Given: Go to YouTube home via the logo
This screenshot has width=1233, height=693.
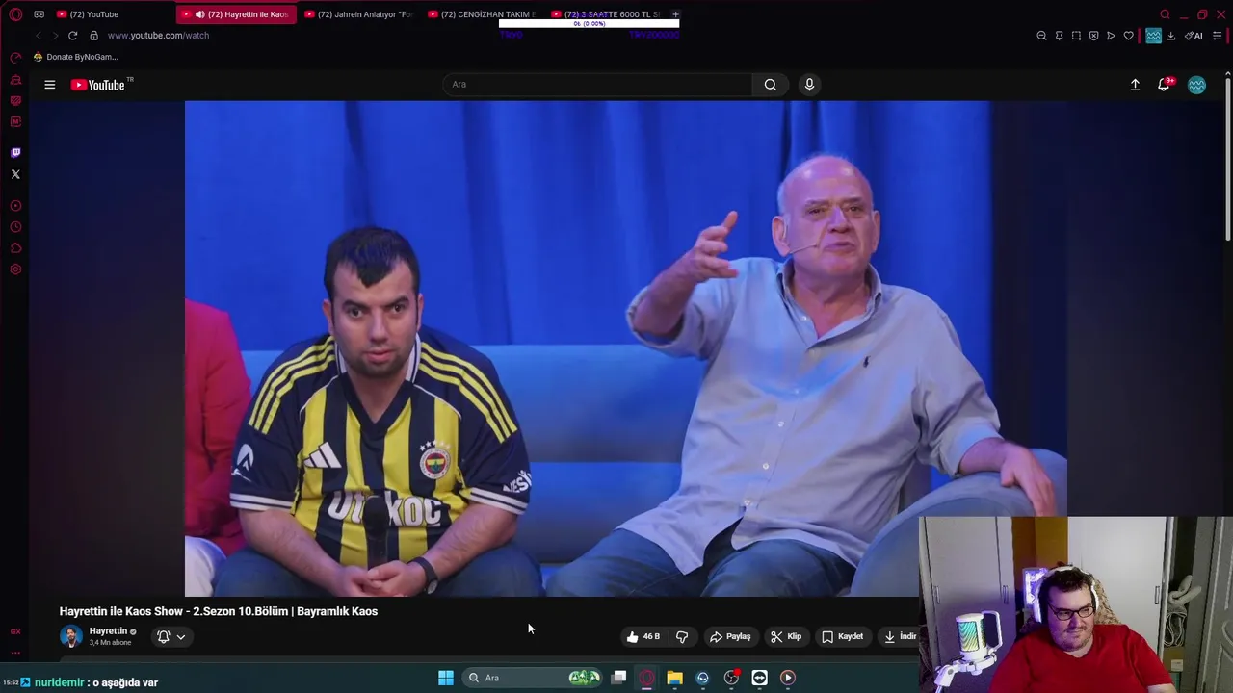Looking at the screenshot, I should pos(99,85).
